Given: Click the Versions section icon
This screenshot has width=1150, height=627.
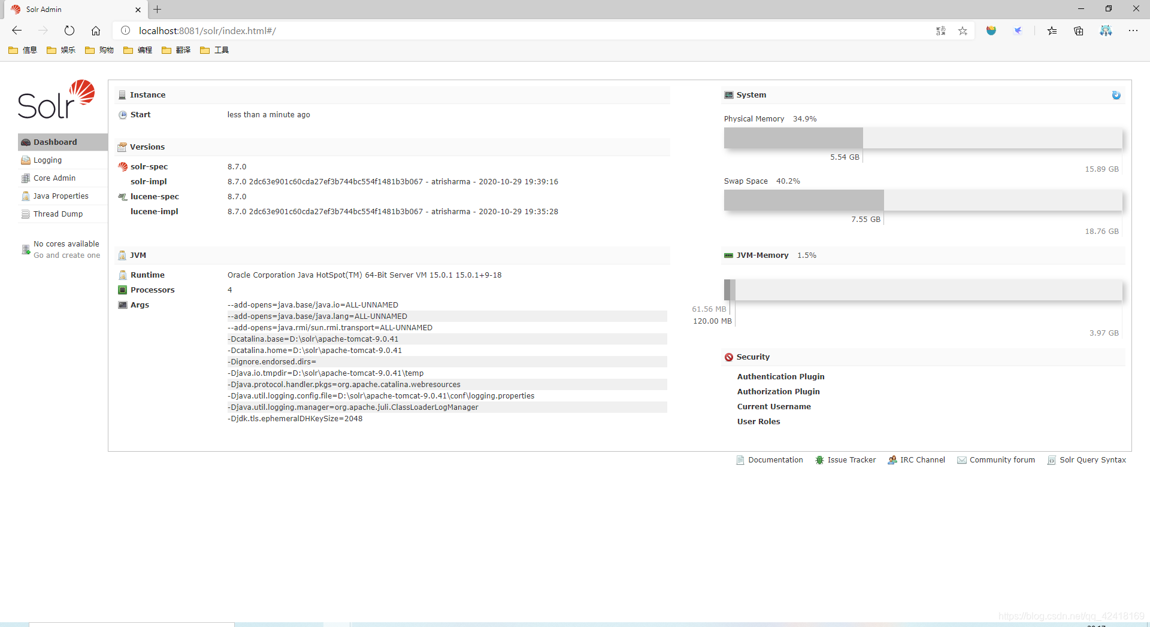Looking at the screenshot, I should click(x=122, y=147).
